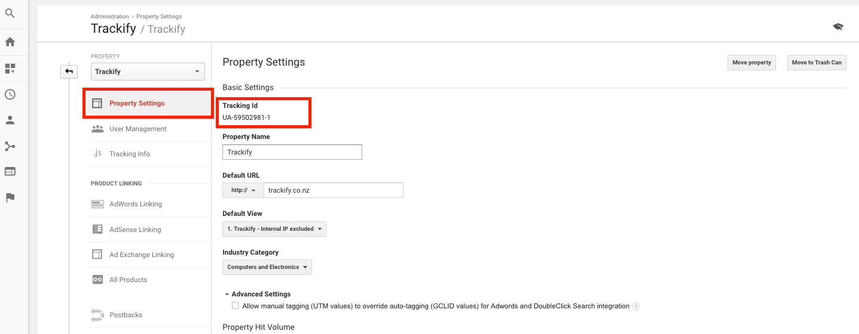Click the Ad Exchange Linking icon
This screenshot has height=334, width=859.
[x=97, y=254]
